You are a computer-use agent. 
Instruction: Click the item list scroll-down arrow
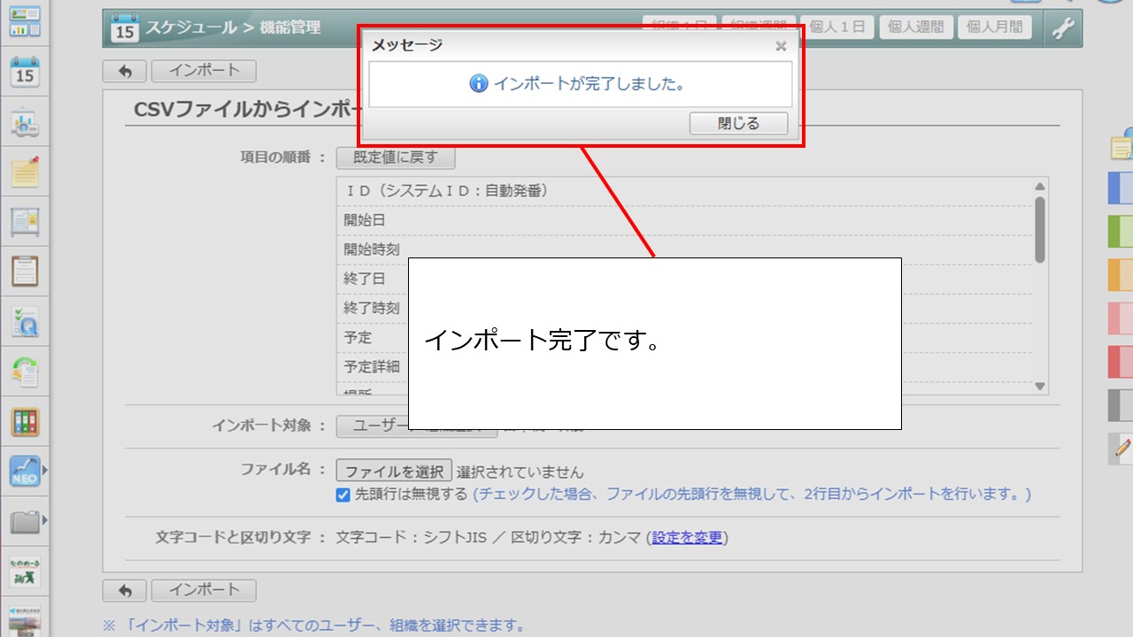[x=1040, y=387]
